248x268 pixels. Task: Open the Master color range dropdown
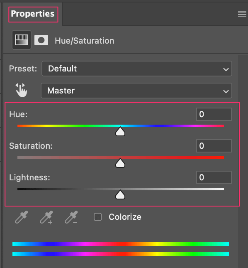pyautogui.click(x=136, y=91)
